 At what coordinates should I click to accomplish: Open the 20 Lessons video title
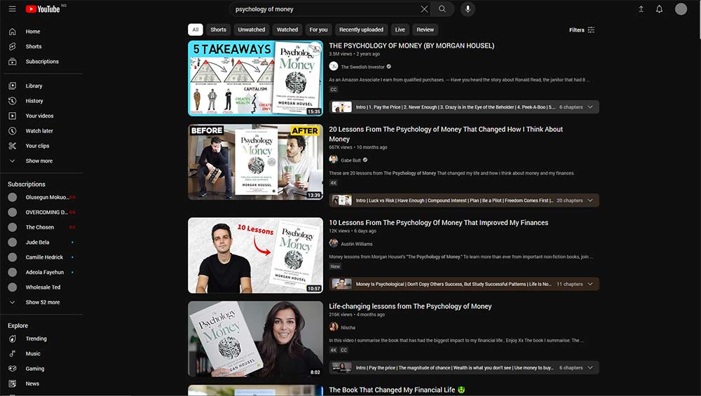coord(446,134)
